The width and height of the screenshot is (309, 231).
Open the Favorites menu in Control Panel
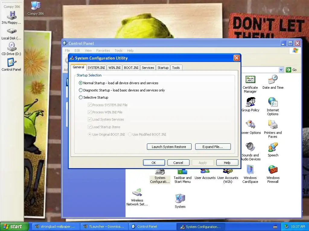(x=103, y=51)
